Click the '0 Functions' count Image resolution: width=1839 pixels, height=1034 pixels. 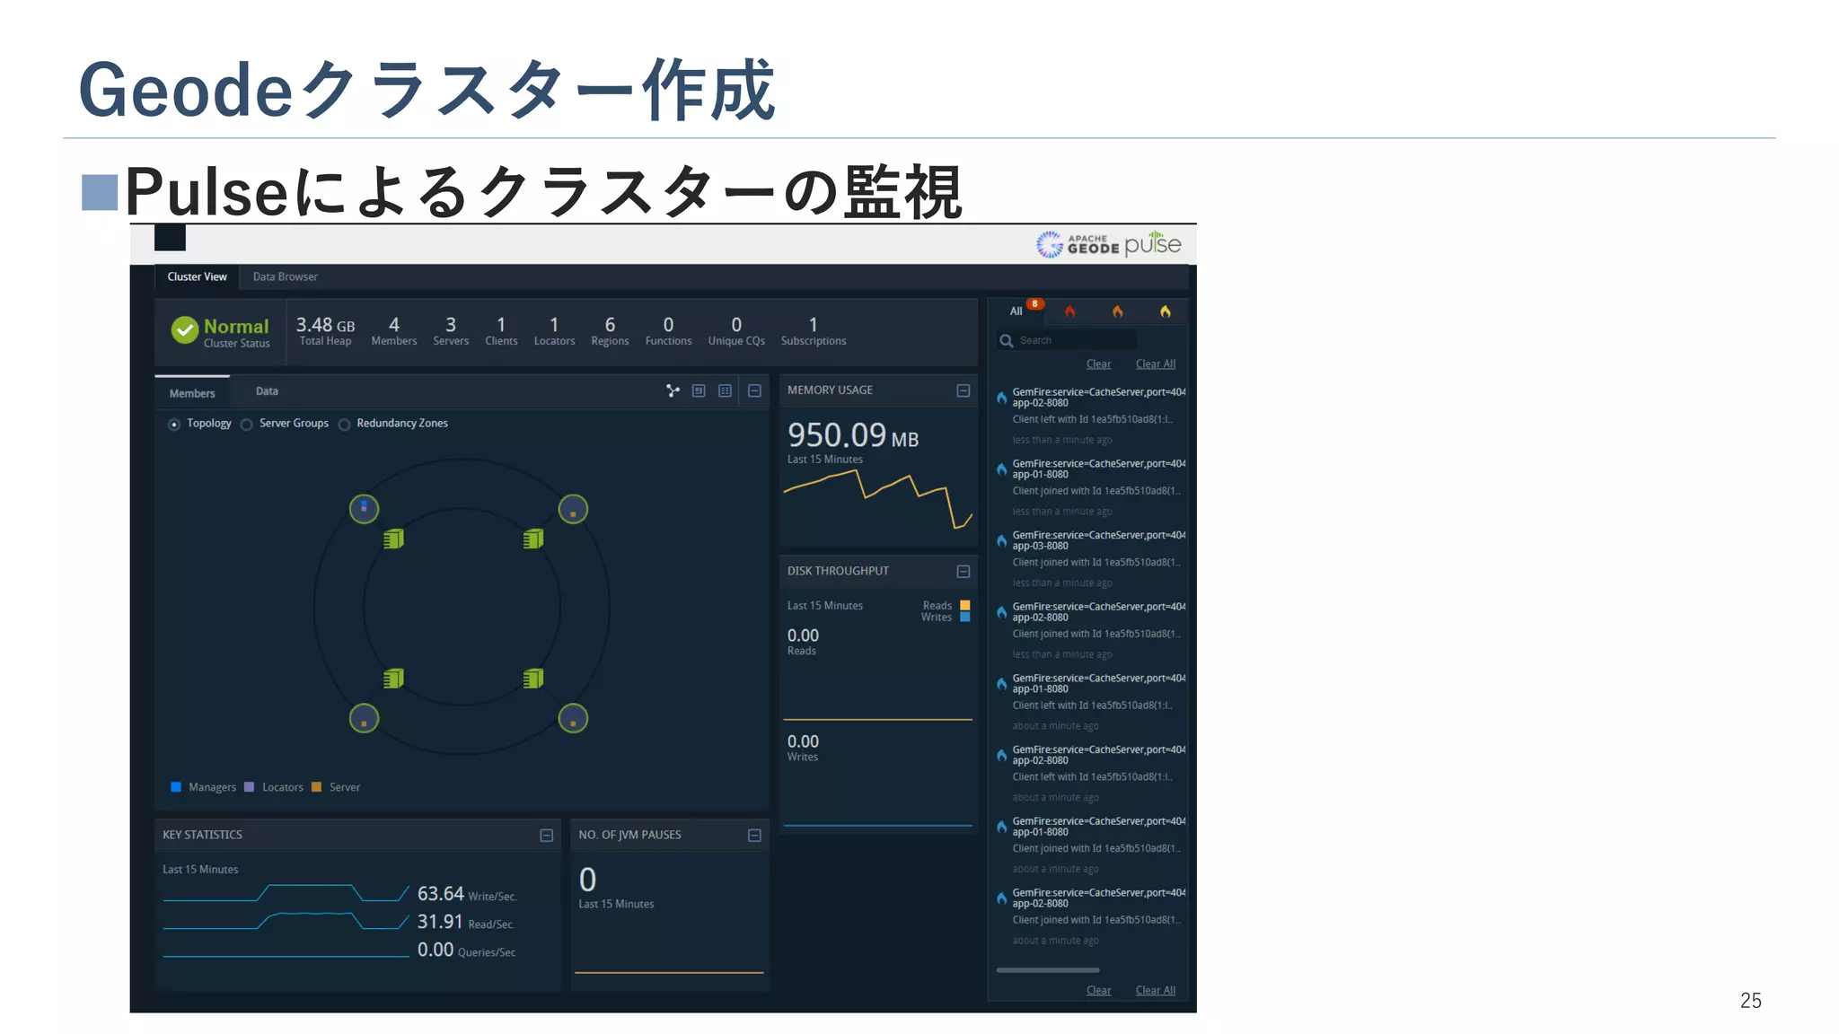pyautogui.click(x=668, y=331)
